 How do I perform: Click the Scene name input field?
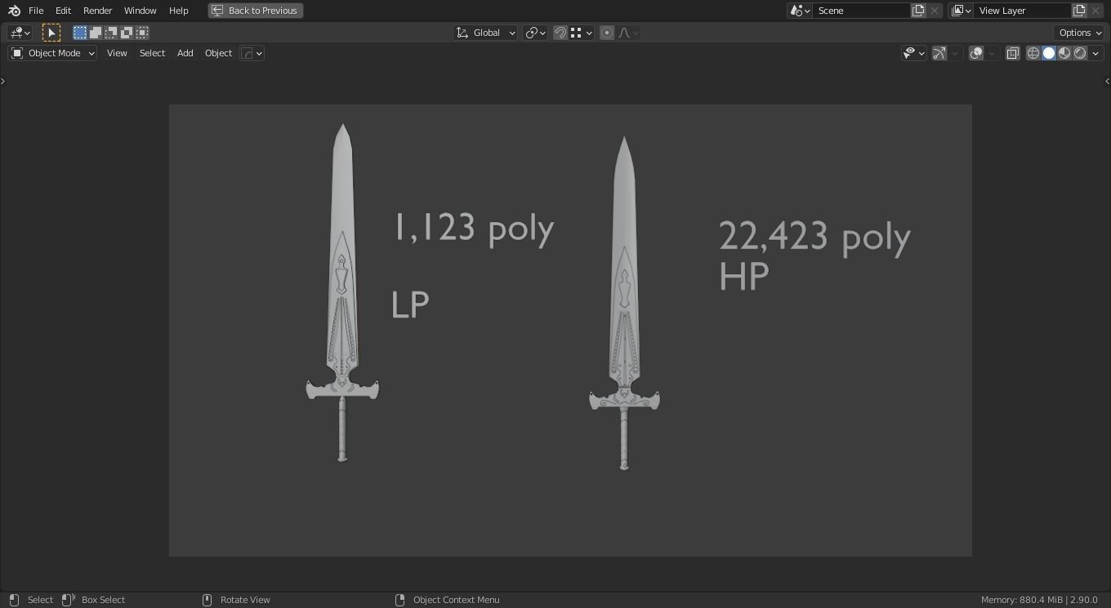click(x=863, y=11)
